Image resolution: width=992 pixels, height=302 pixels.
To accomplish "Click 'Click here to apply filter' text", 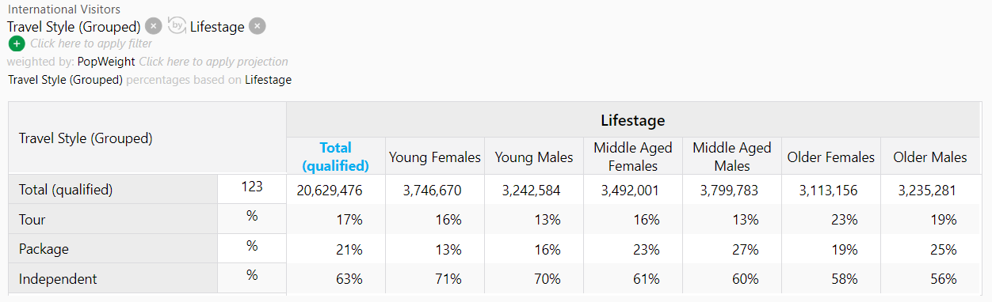I will pos(91,43).
